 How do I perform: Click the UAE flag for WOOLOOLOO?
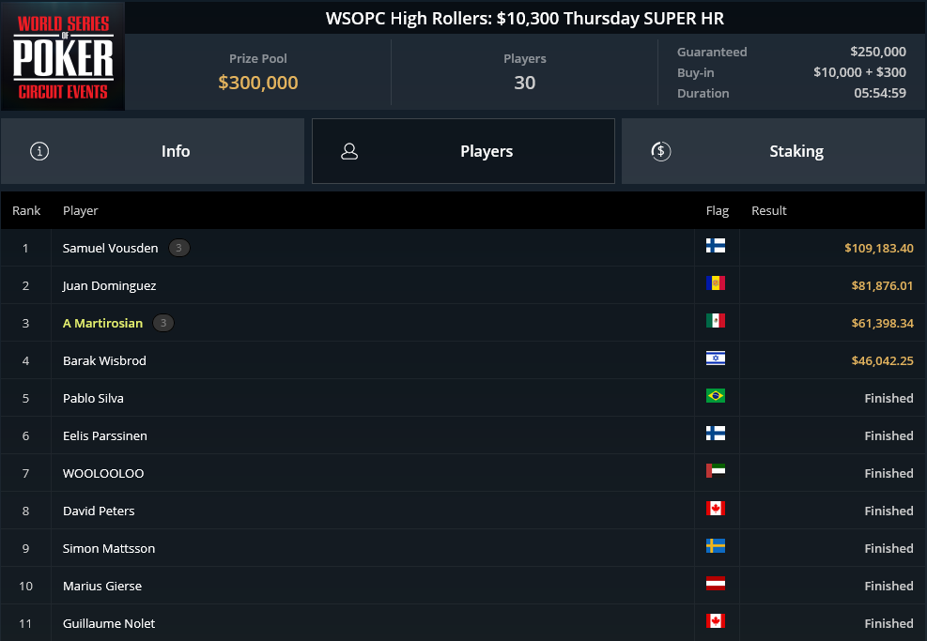[x=716, y=471]
